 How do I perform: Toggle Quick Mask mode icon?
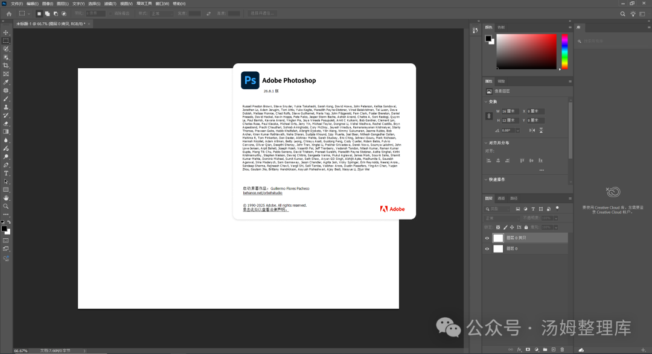click(x=6, y=241)
